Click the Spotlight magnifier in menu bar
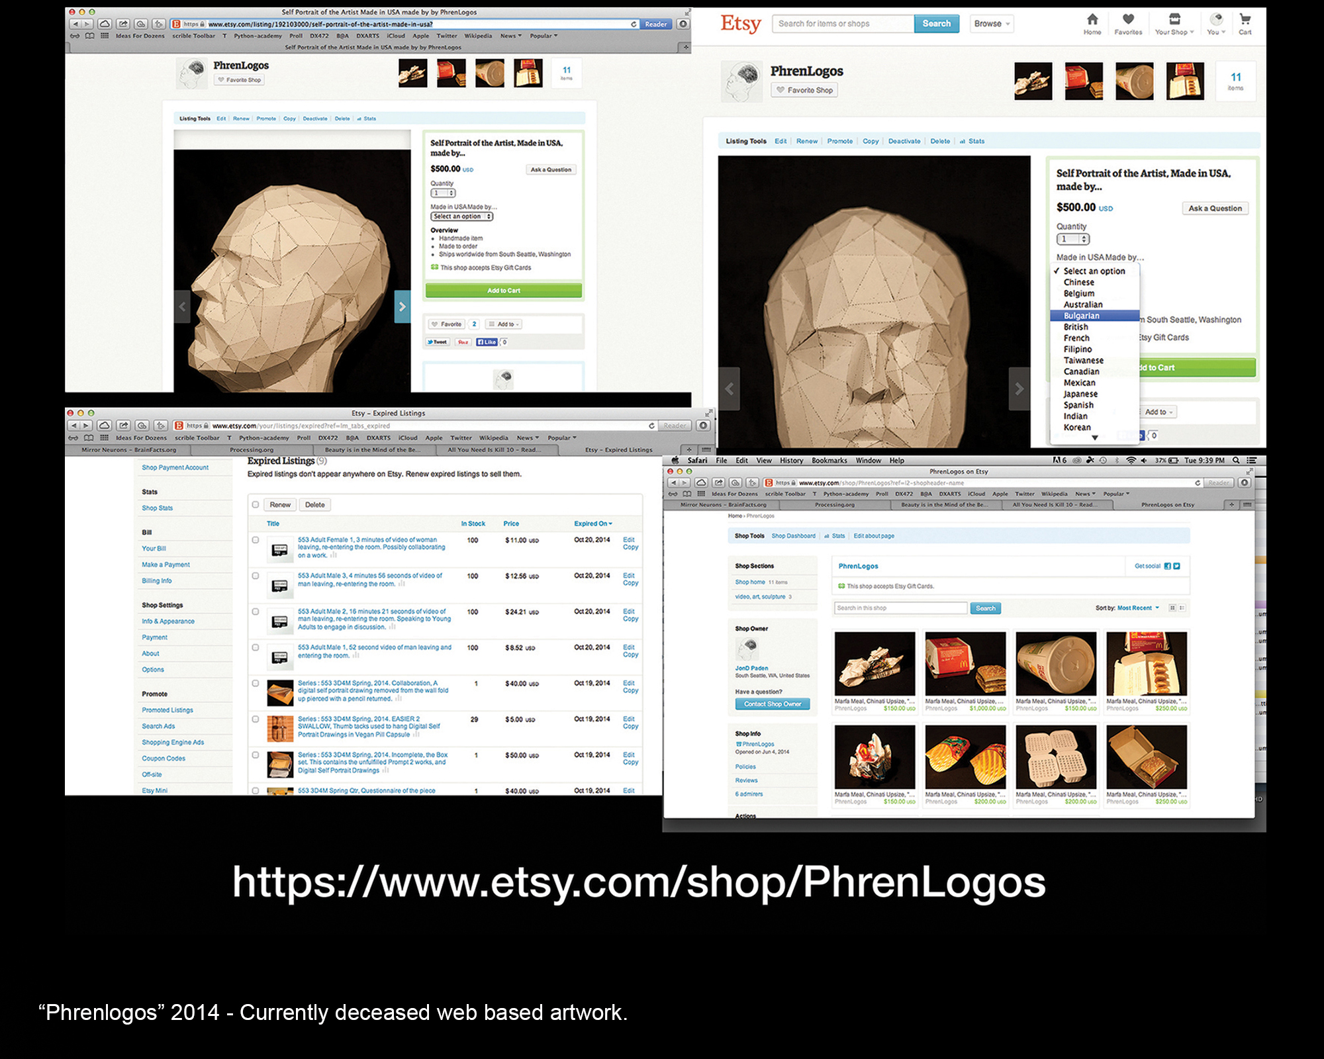 [1235, 461]
